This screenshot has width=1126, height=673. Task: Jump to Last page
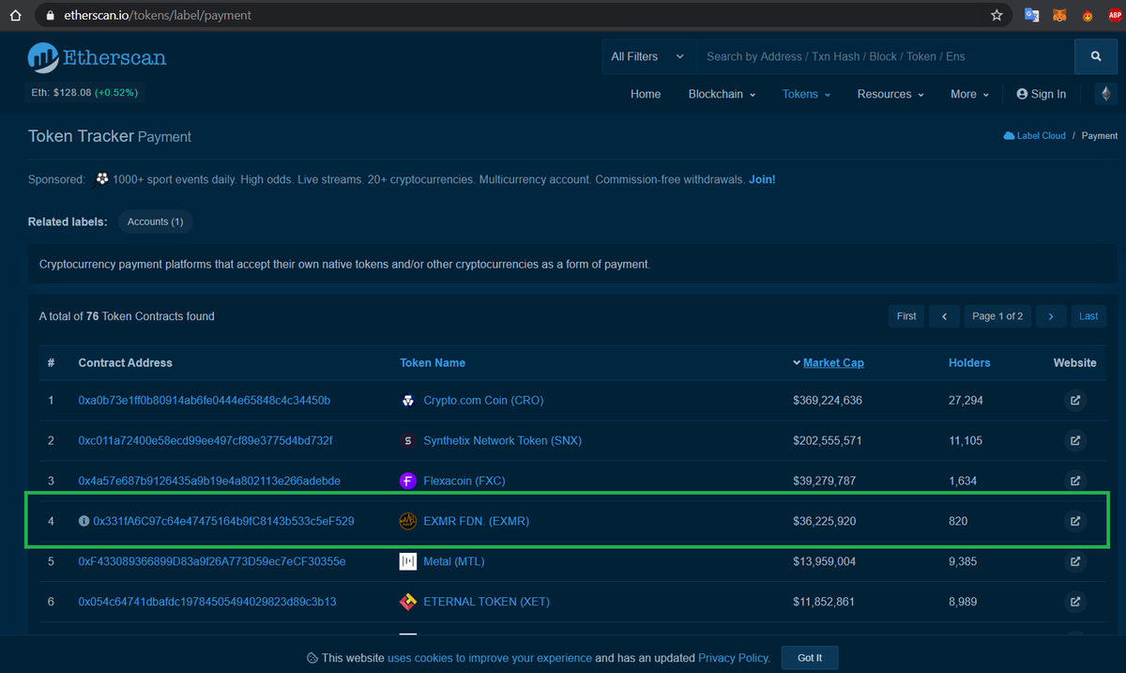pyautogui.click(x=1088, y=316)
